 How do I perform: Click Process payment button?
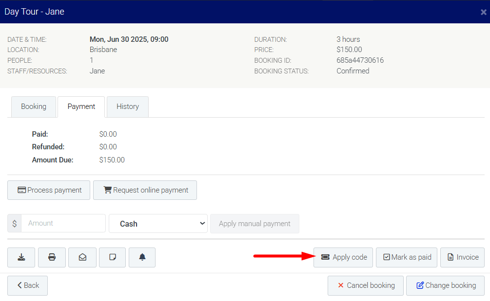tap(49, 190)
